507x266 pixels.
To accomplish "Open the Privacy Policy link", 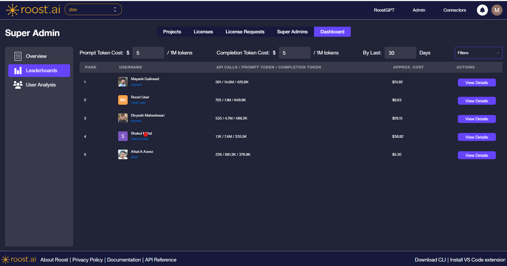I will coord(87,259).
